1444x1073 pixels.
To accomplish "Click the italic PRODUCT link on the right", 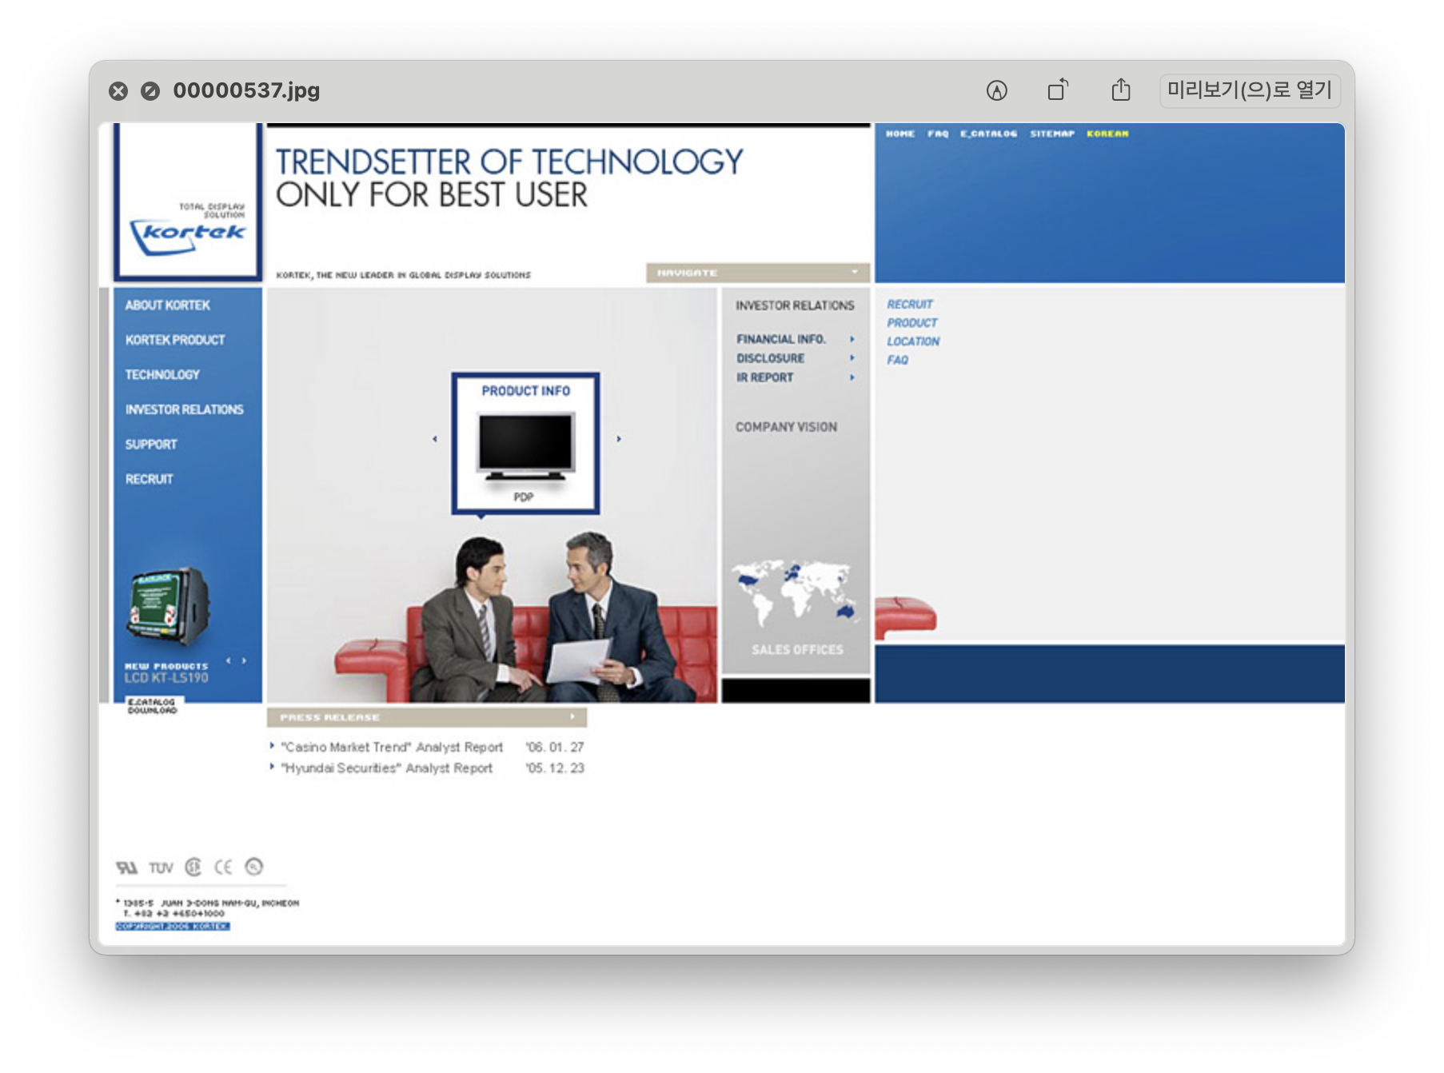I will 911,323.
